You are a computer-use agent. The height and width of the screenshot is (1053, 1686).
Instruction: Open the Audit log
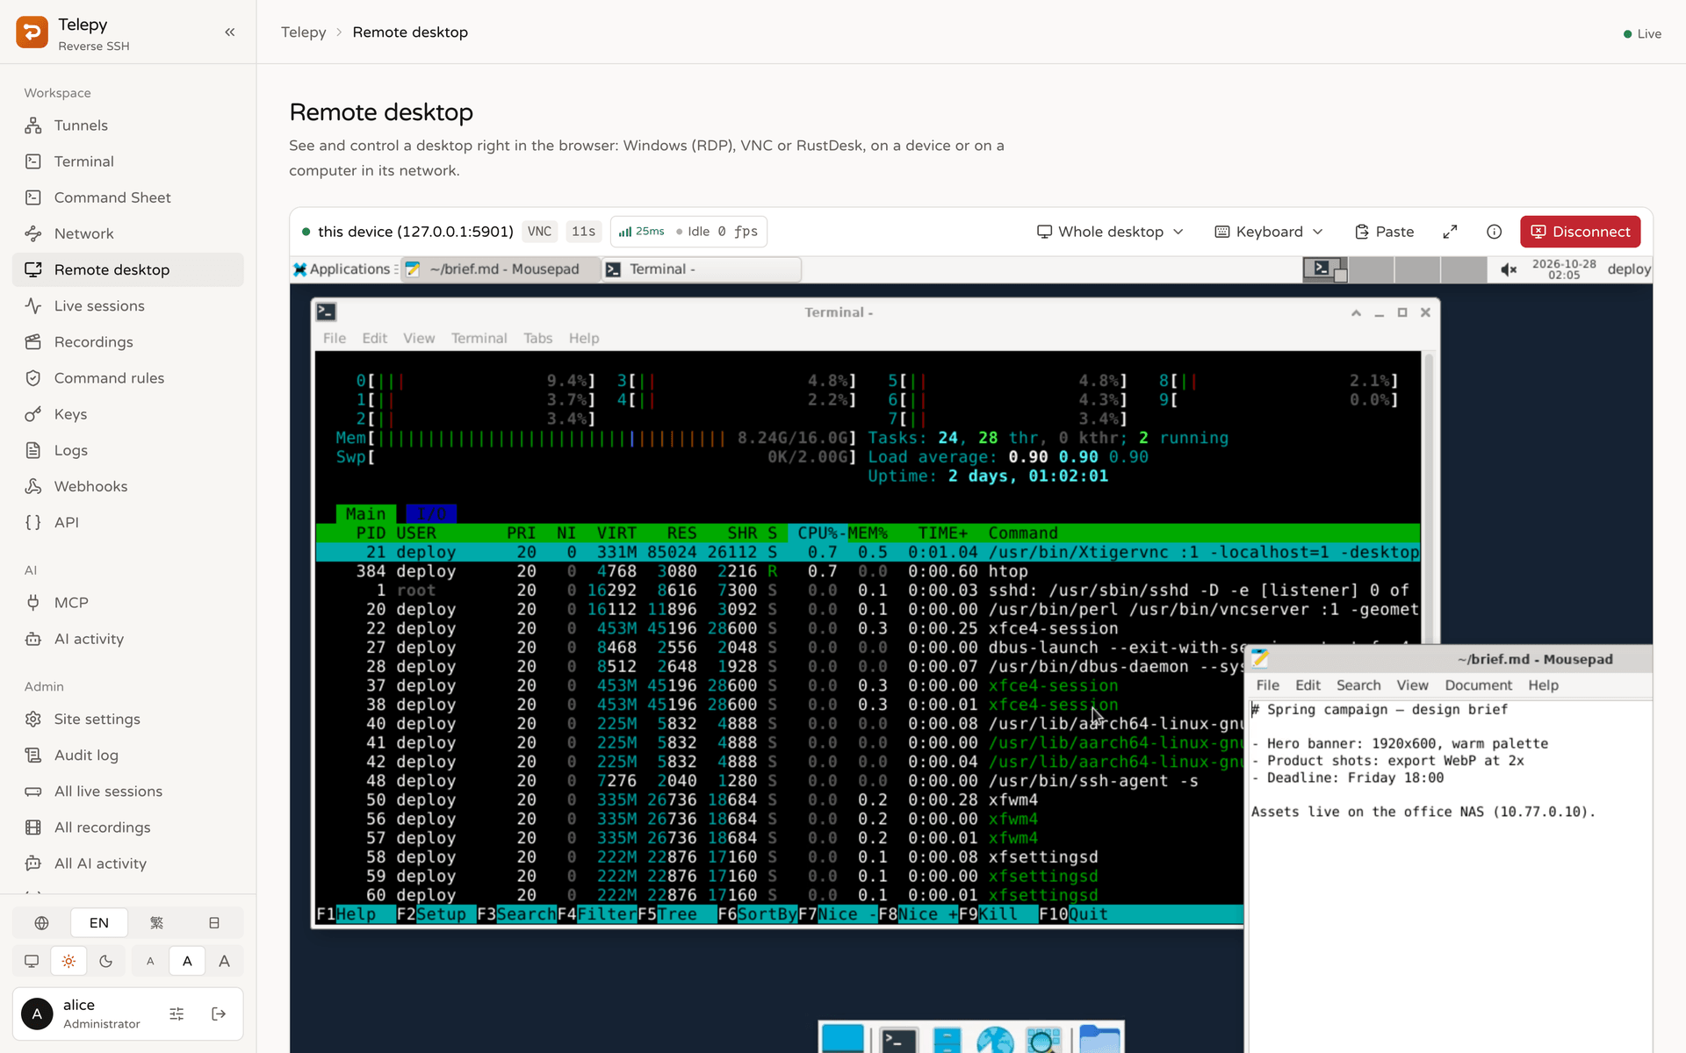pyautogui.click(x=128, y=756)
